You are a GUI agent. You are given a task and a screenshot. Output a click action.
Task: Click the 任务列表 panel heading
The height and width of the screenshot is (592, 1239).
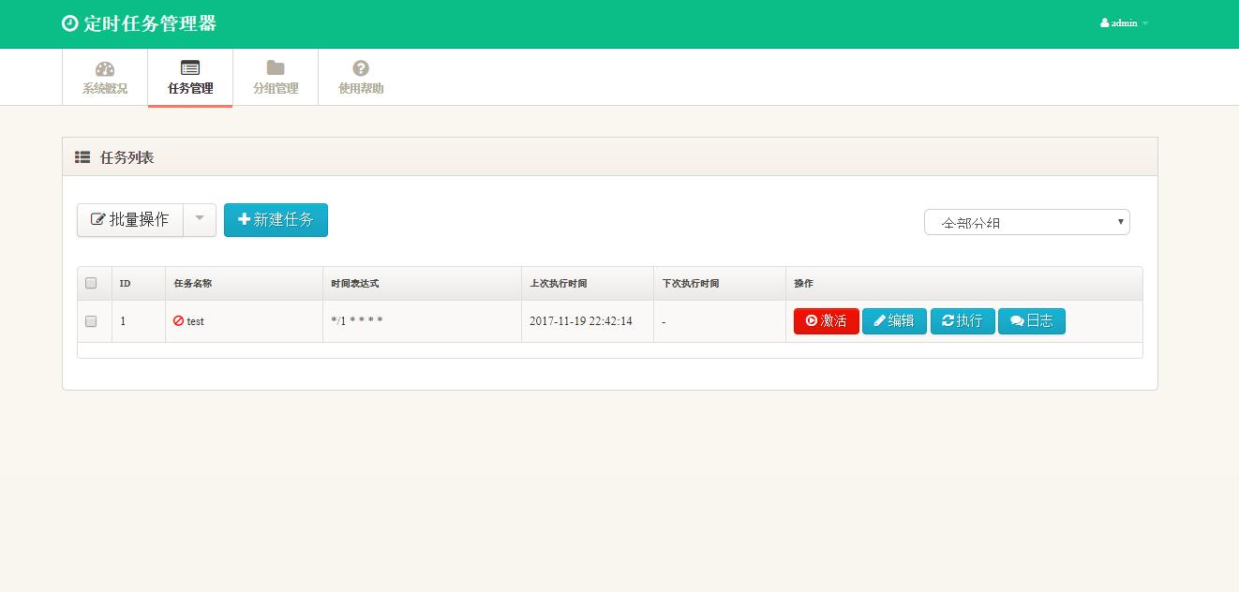tap(127, 157)
